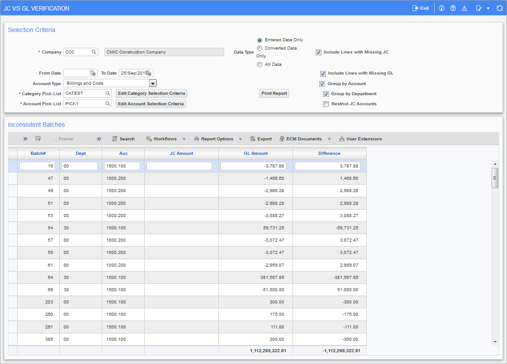Click Batch# field of batch 16 row
This screenshot has width=507, height=364.
click(x=37, y=166)
